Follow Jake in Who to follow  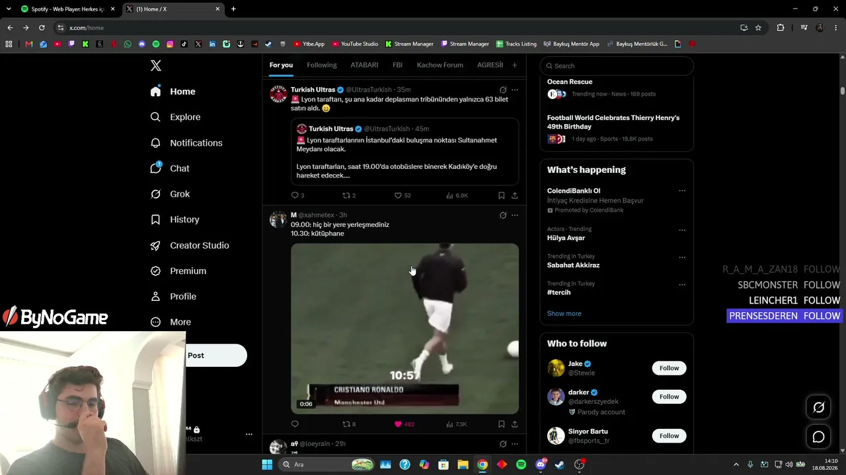click(669, 368)
